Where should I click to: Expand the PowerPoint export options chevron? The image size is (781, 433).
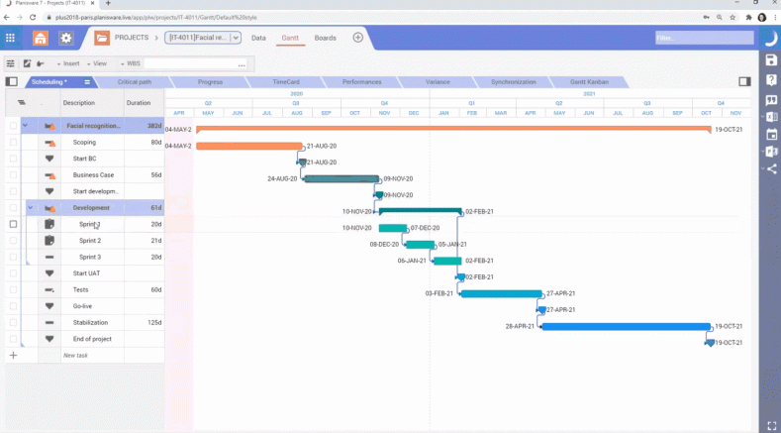[x=762, y=152]
